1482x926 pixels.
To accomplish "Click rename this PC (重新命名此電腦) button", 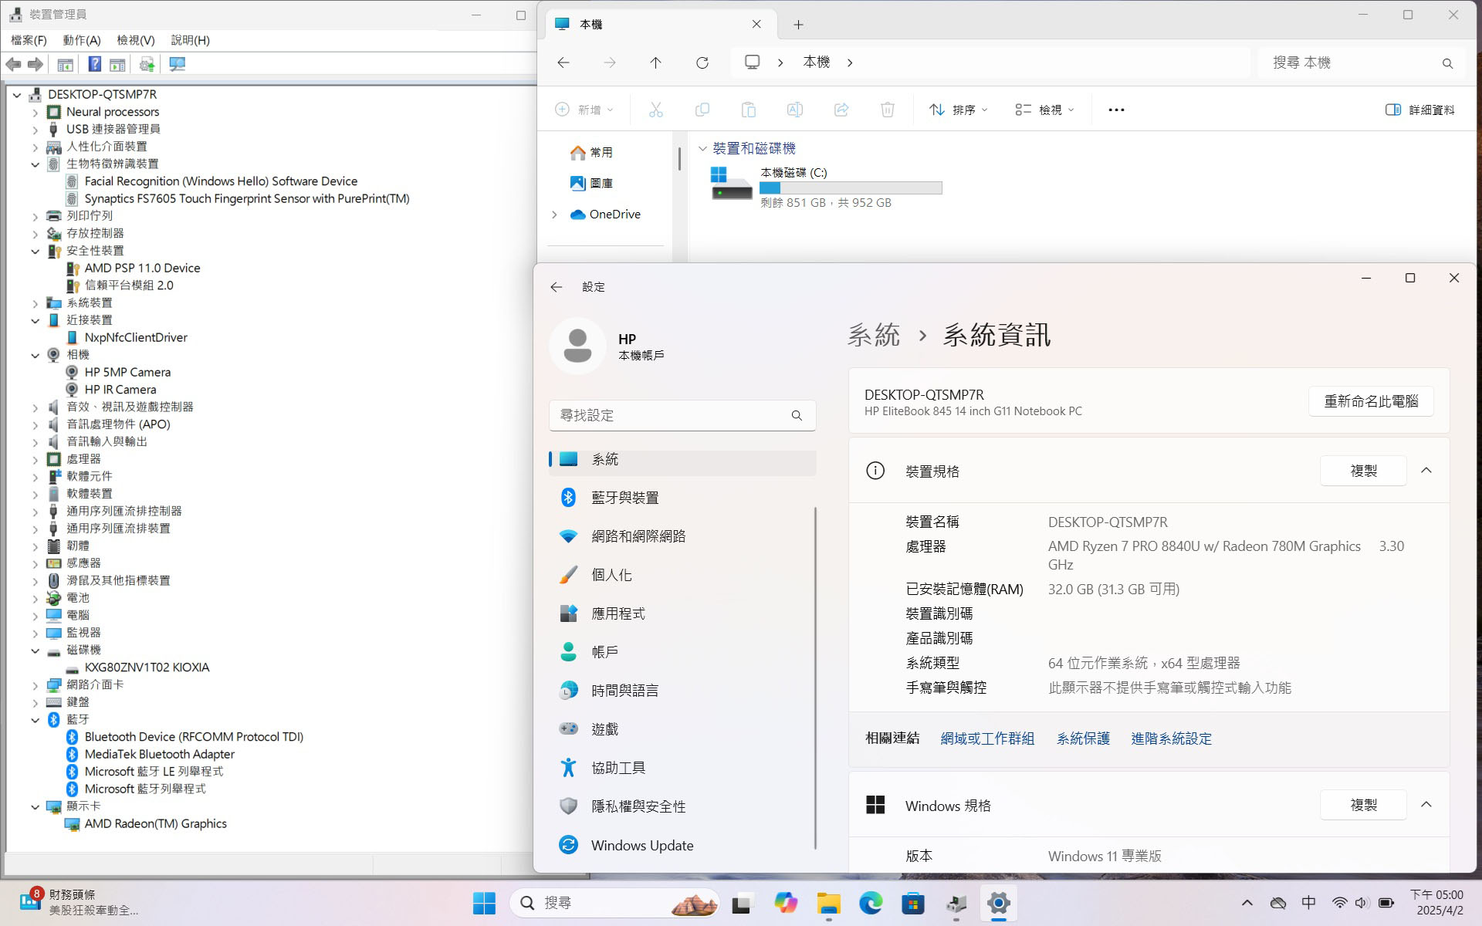I will click(x=1371, y=401).
